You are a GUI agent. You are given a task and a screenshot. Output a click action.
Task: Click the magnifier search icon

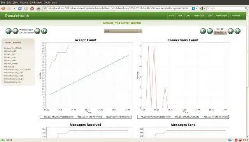click(x=246, y=9)
